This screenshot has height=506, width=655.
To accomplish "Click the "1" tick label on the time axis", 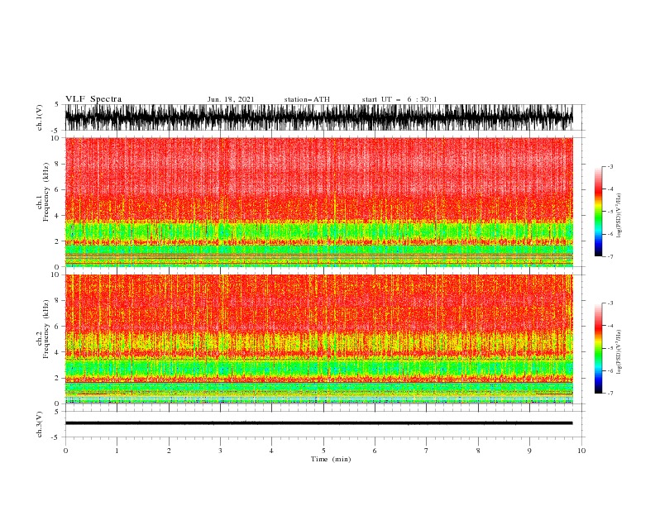I will coord(117,451).
